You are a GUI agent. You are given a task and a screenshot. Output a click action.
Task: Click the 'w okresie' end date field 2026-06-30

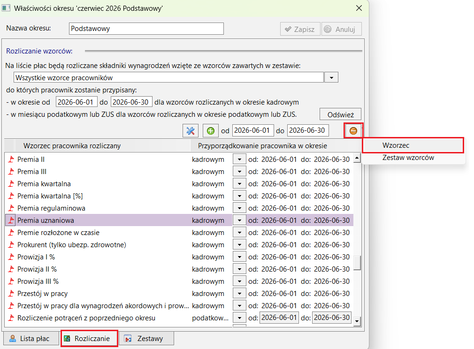tap(131, 102)
